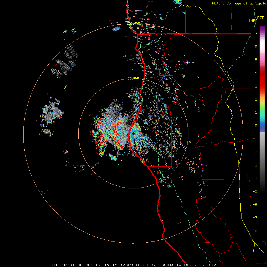Click the 20:17 timestamp text
Screen dimensions: 267x267
coord(210,265)
